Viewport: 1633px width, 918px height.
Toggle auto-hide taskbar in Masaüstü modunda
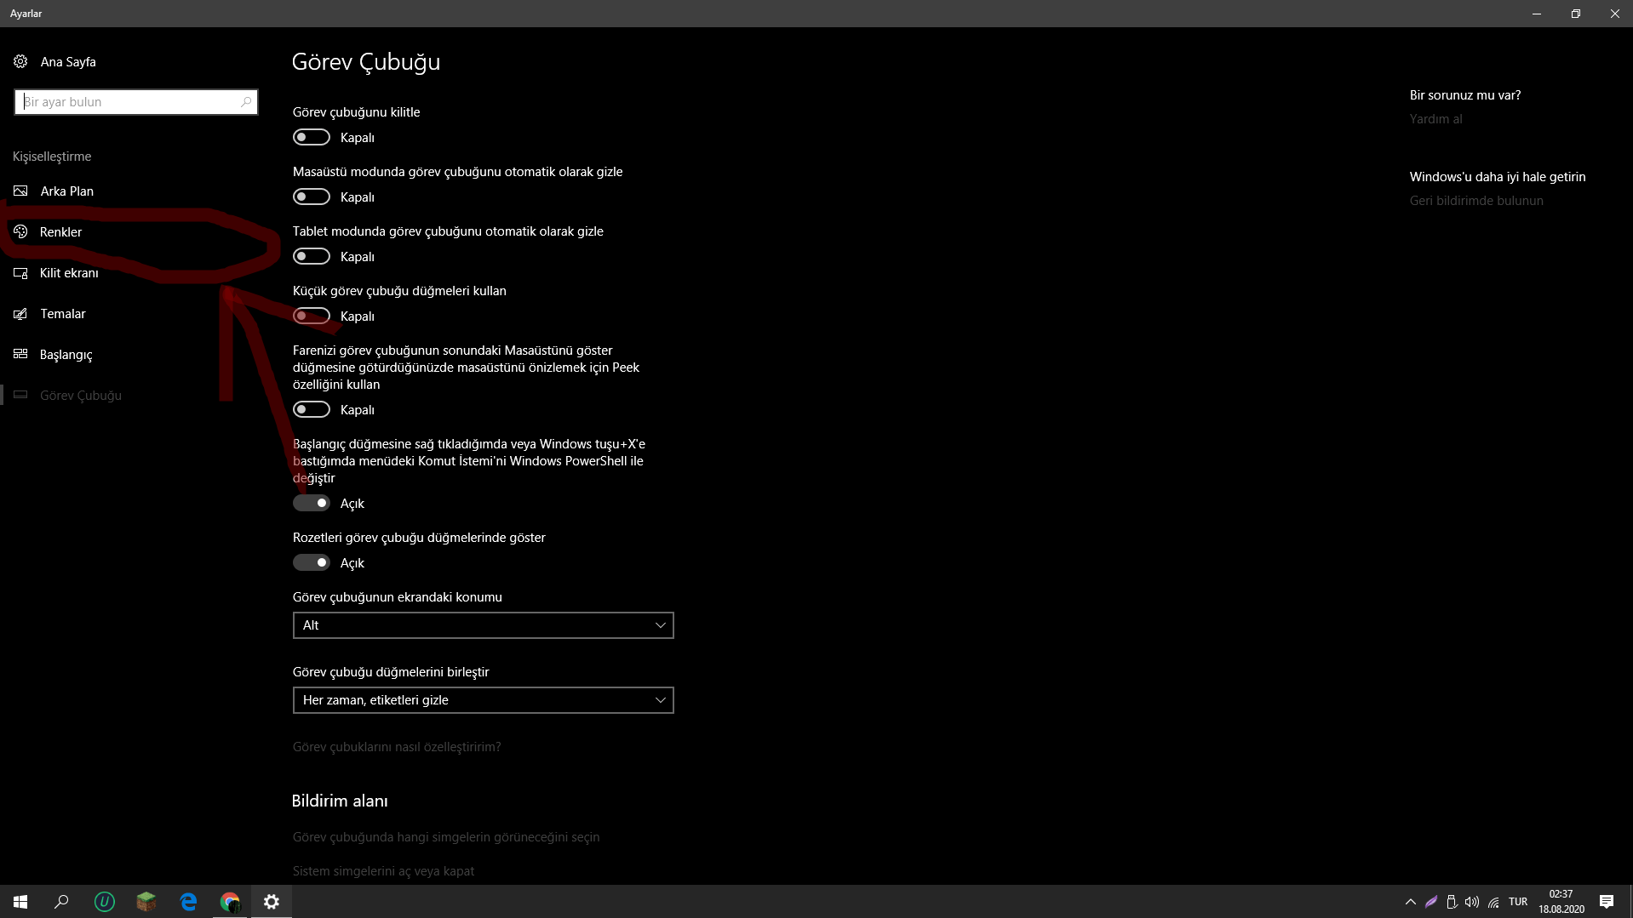coord(312,197)
